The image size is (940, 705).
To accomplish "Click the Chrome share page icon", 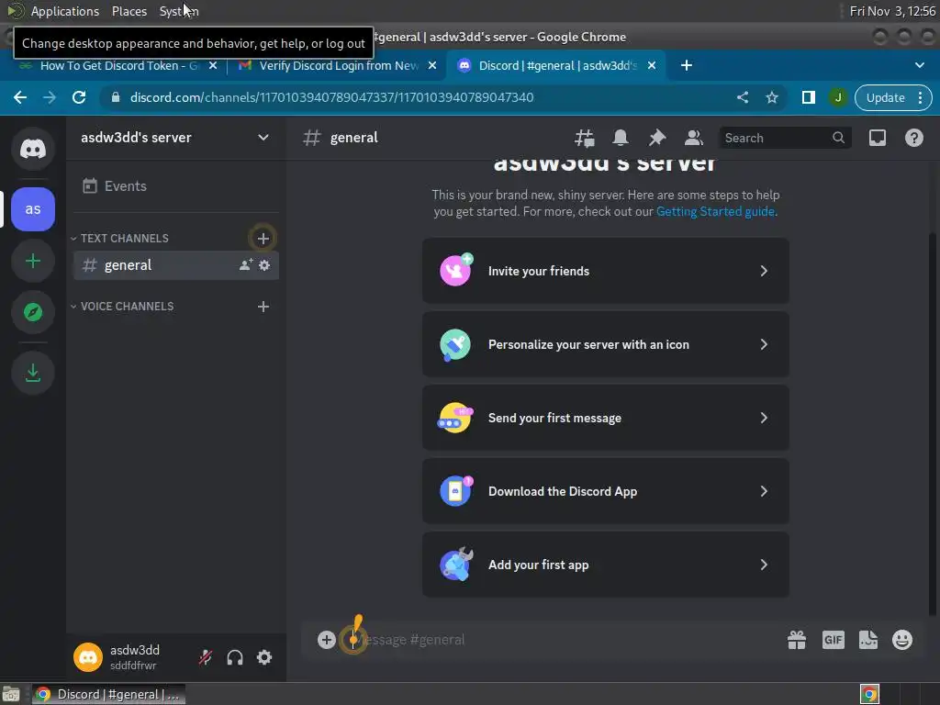I will [742, 97].
